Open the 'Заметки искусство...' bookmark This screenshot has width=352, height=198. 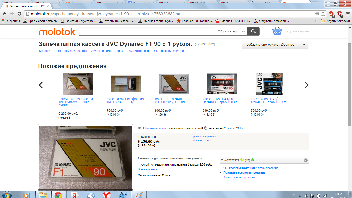click(78, 21)
